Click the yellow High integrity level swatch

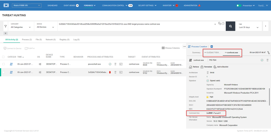click(208, 97)
